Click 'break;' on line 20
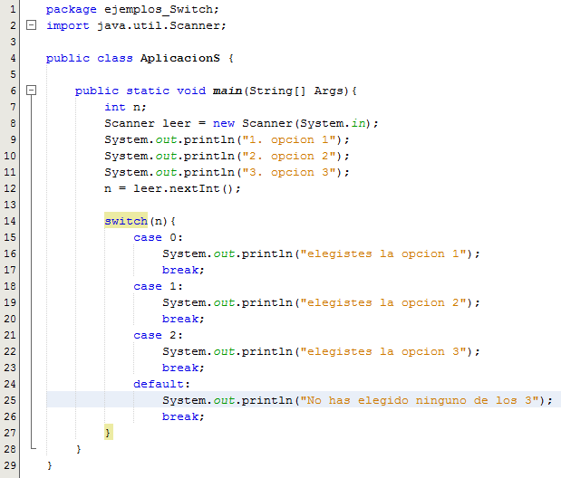561x478 pixels. point(183,319)
